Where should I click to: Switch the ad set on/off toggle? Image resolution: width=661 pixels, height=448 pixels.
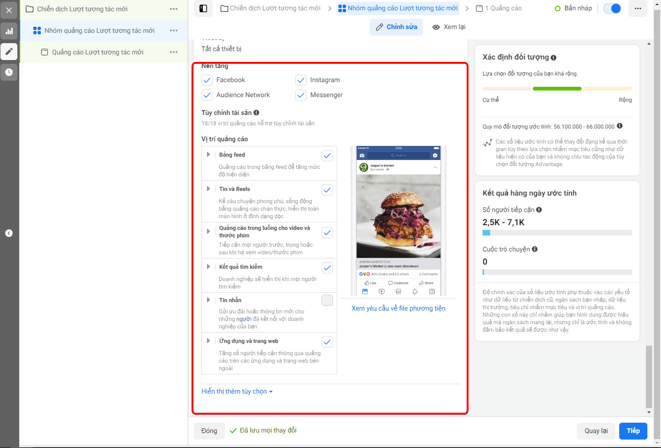[612, 8]
